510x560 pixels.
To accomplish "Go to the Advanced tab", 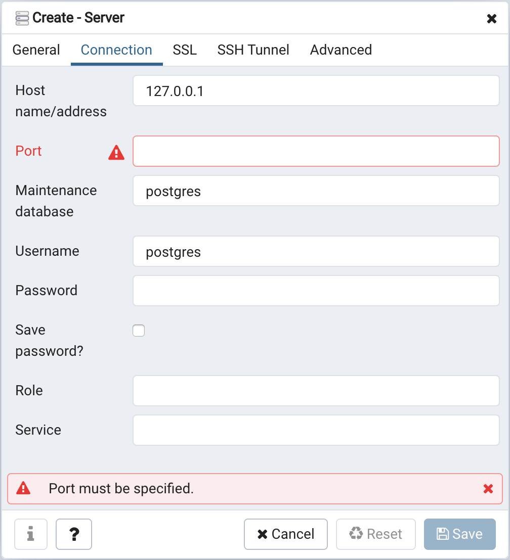I will coord(341,50).
